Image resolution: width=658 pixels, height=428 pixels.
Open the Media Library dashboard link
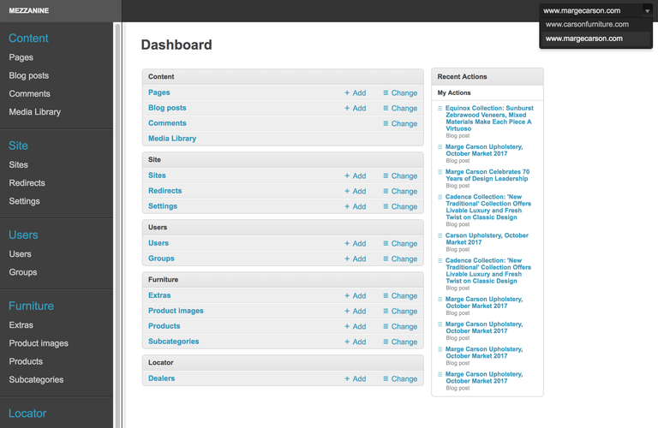(171, 139)
